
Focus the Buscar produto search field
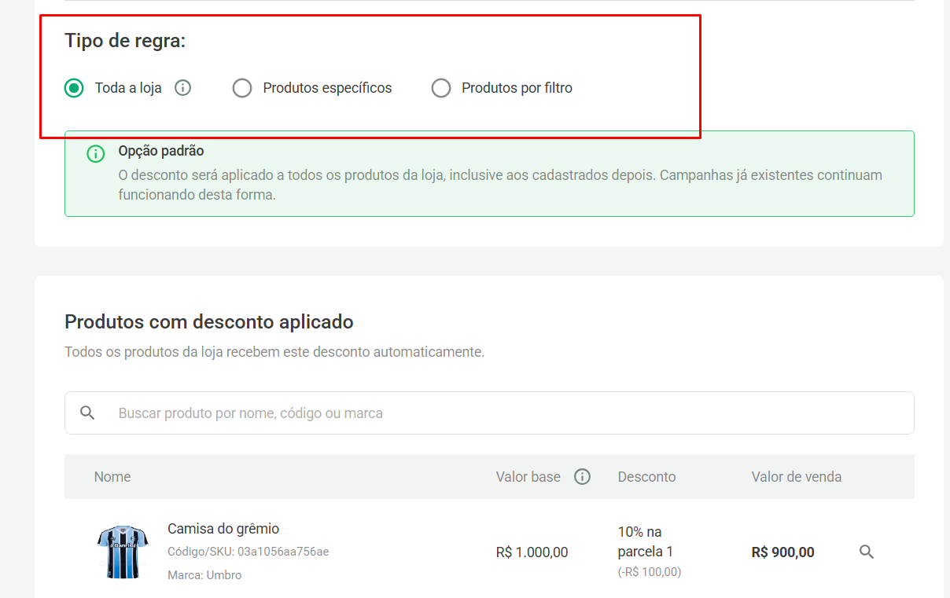tap(489, 413)
